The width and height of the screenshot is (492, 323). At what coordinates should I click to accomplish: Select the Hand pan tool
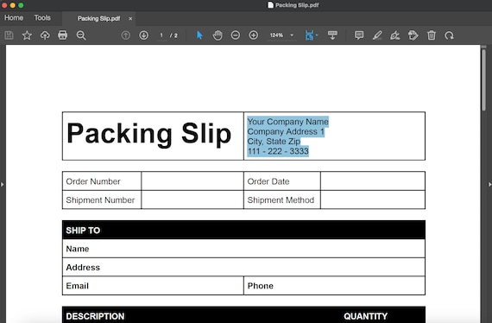(x=218, y=35)
